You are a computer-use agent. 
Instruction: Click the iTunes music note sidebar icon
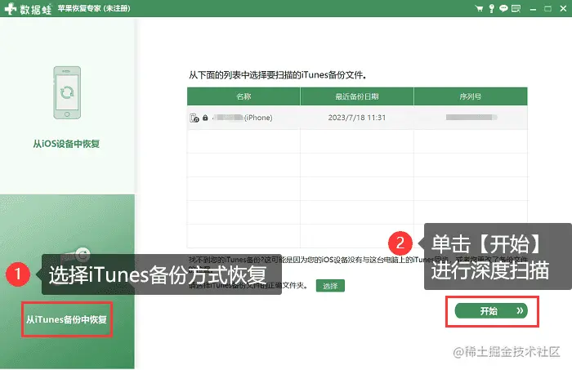click(x=75, y=255)
